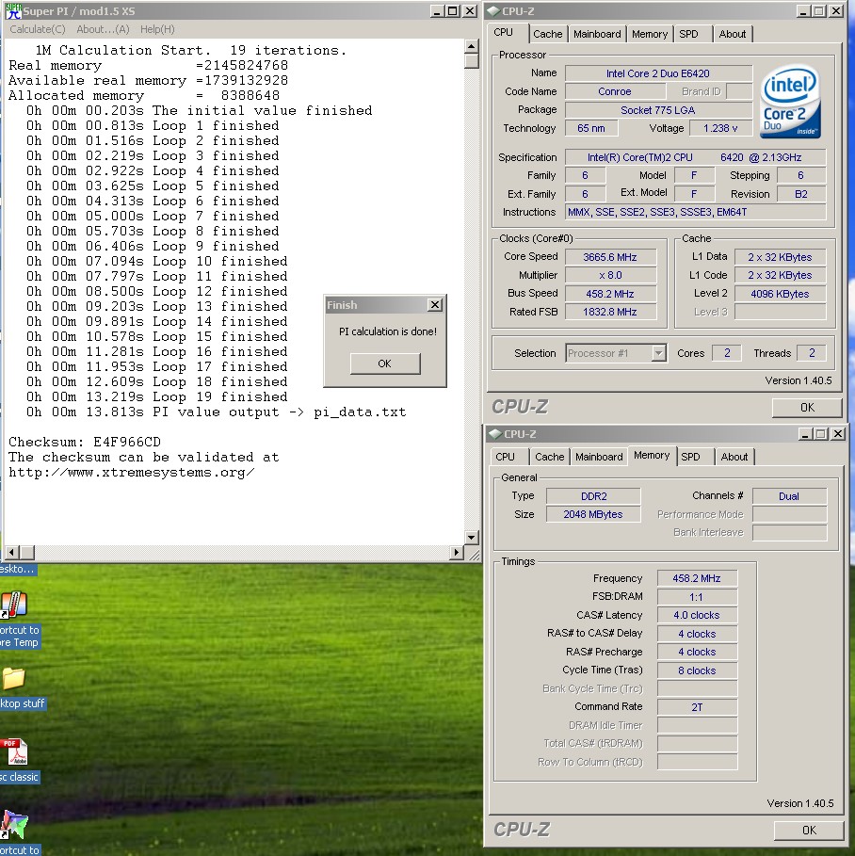
Task: Click the Specification field with 2.13GHz
Action: (695, 157)
